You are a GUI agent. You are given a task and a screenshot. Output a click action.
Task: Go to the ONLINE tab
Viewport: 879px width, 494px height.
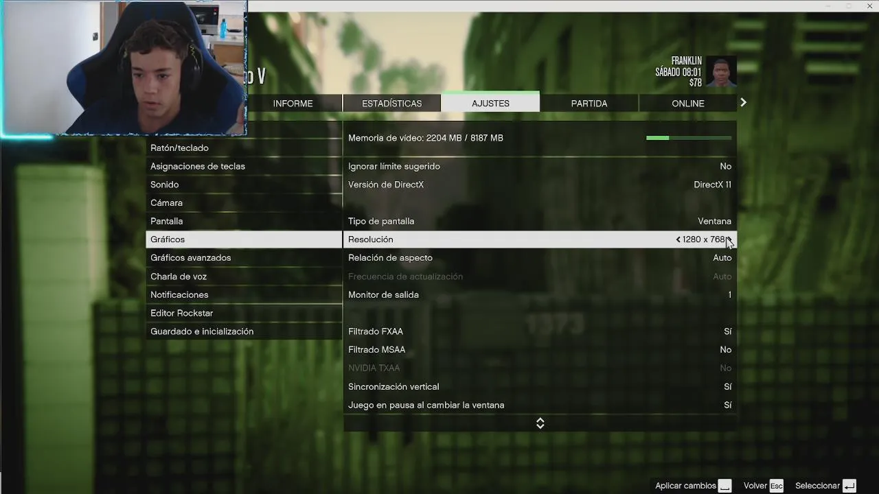tap(688, 103)
